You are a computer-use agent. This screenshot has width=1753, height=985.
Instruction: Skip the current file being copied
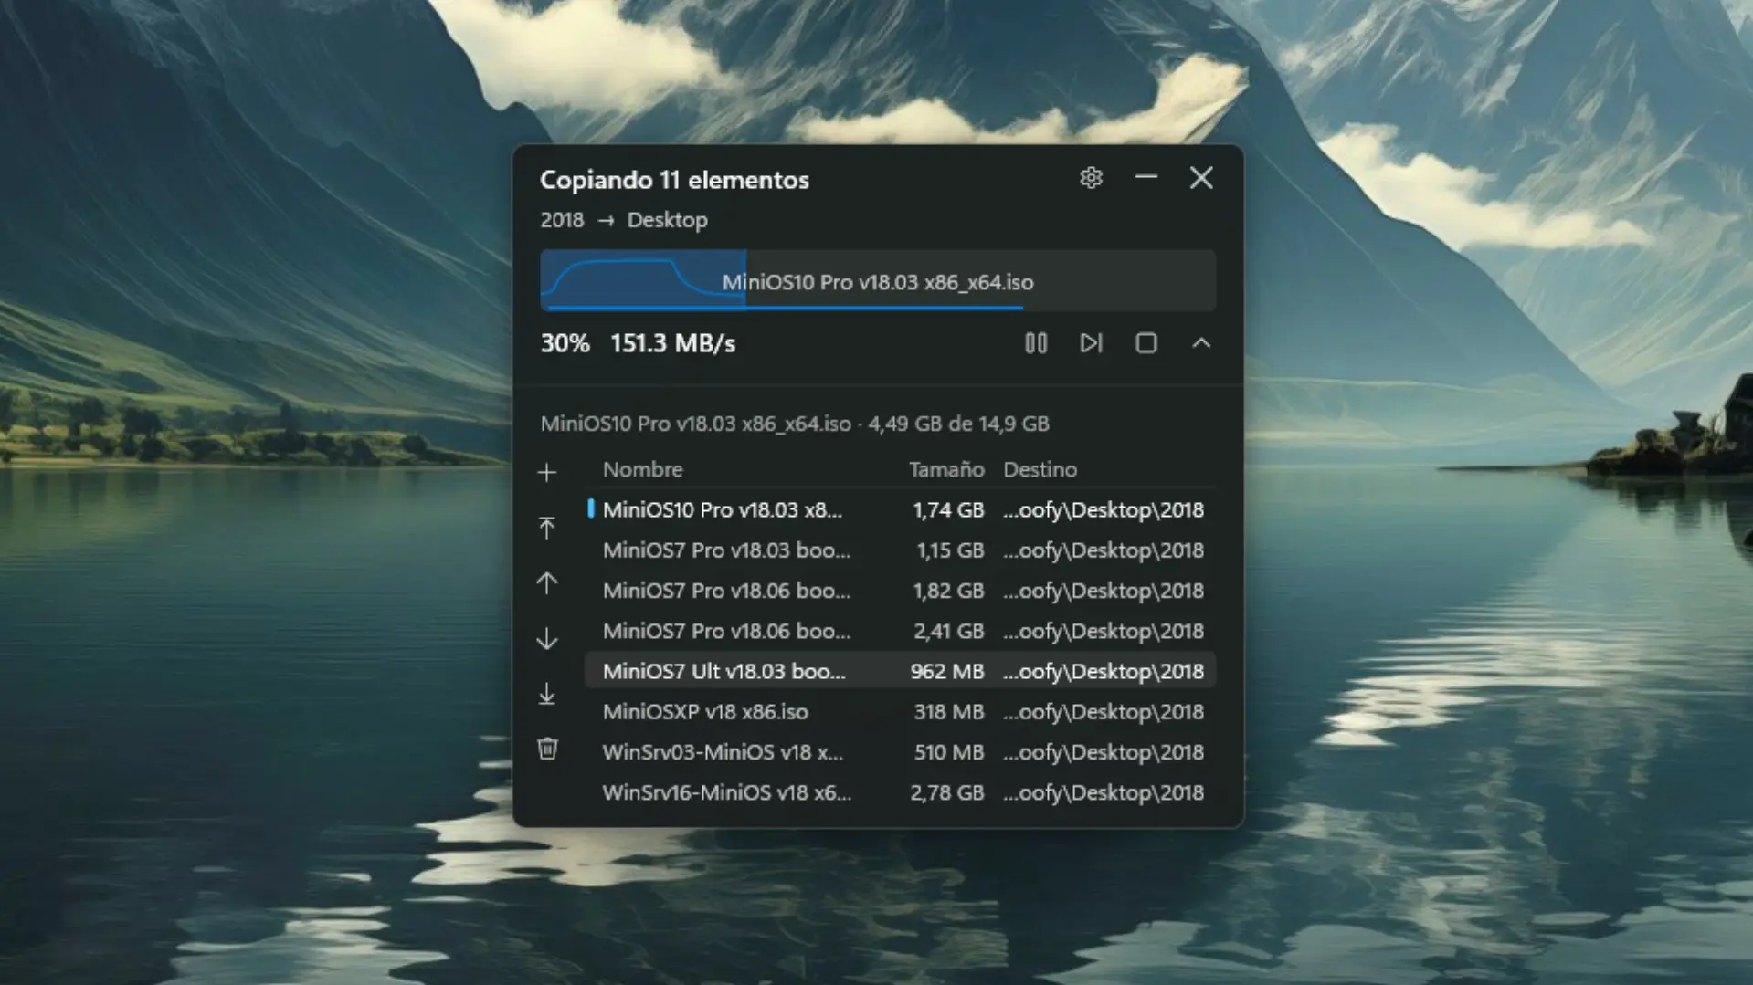pyautogui.click(x=1092, y=343)
